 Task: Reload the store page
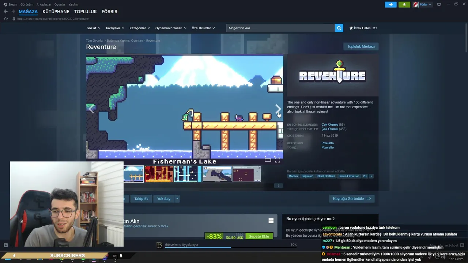point(5,19)
